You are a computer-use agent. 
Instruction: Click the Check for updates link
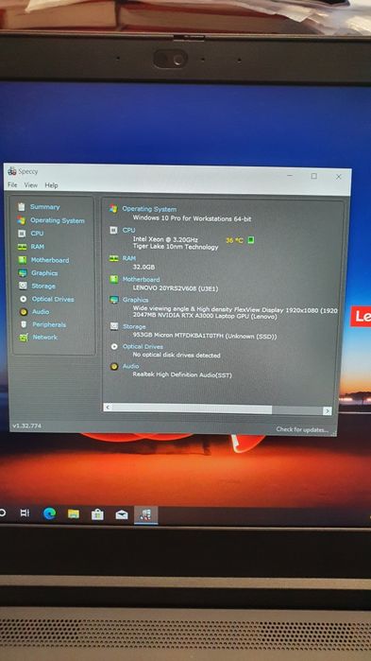click(302, 429)
